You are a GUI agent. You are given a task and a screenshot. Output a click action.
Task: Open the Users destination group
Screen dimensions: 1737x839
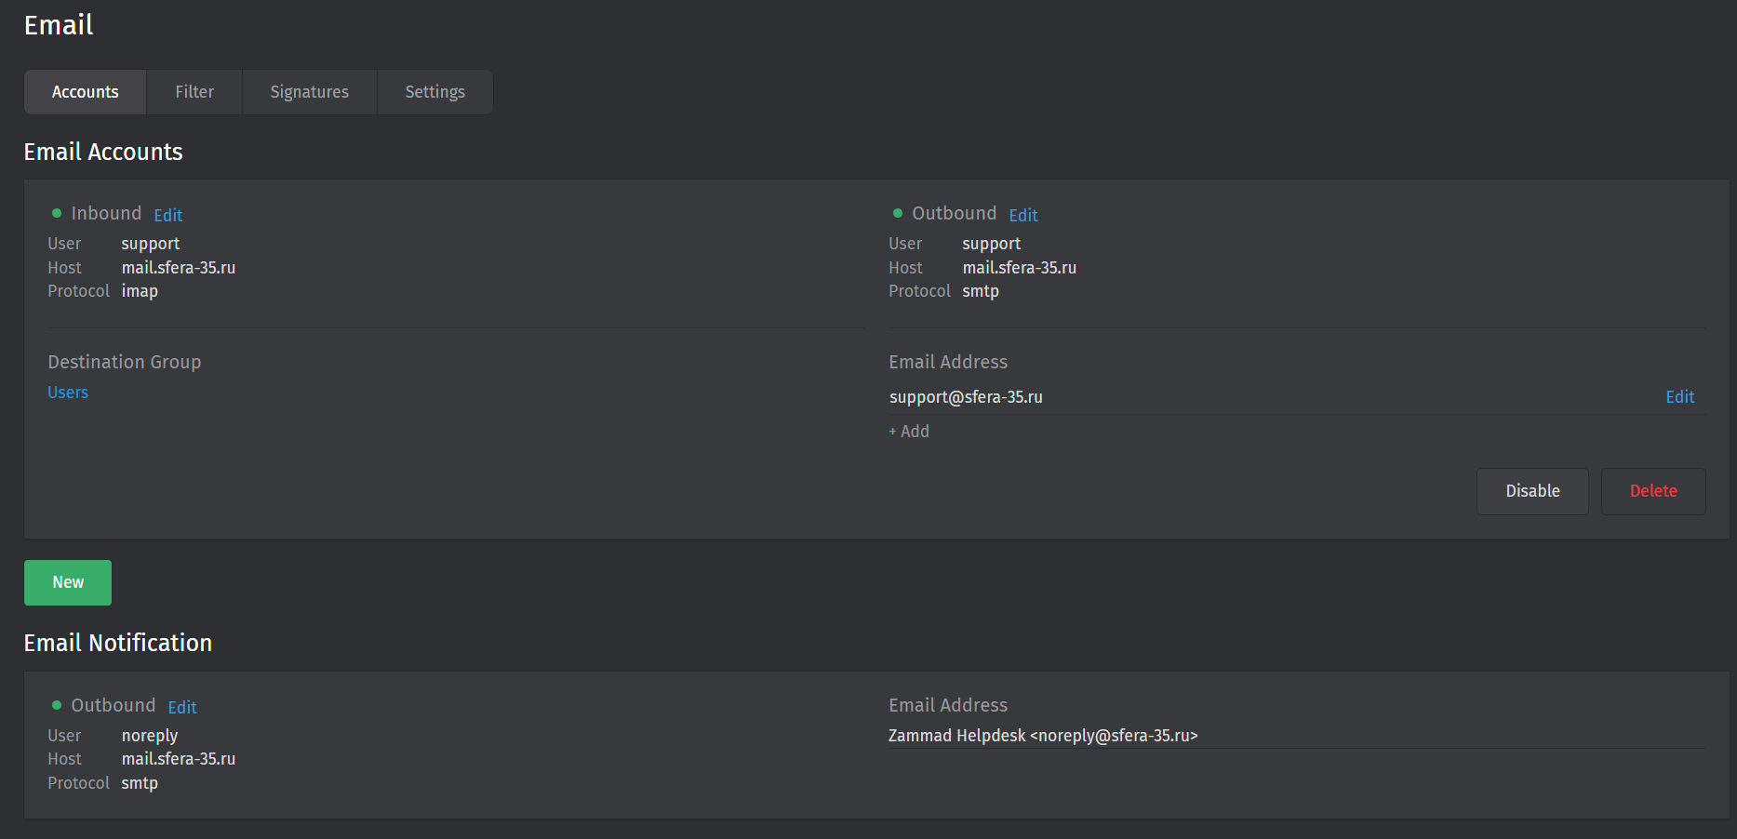click(x=67, y=392)
